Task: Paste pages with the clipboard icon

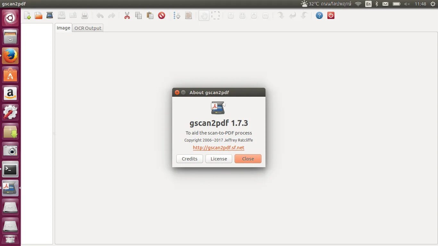Action: (150, 15)
